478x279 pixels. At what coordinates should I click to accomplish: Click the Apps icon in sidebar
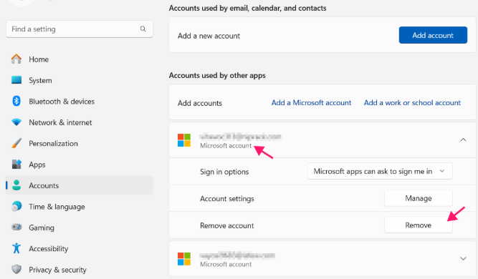pyautogui.click(x=16, y=165)
